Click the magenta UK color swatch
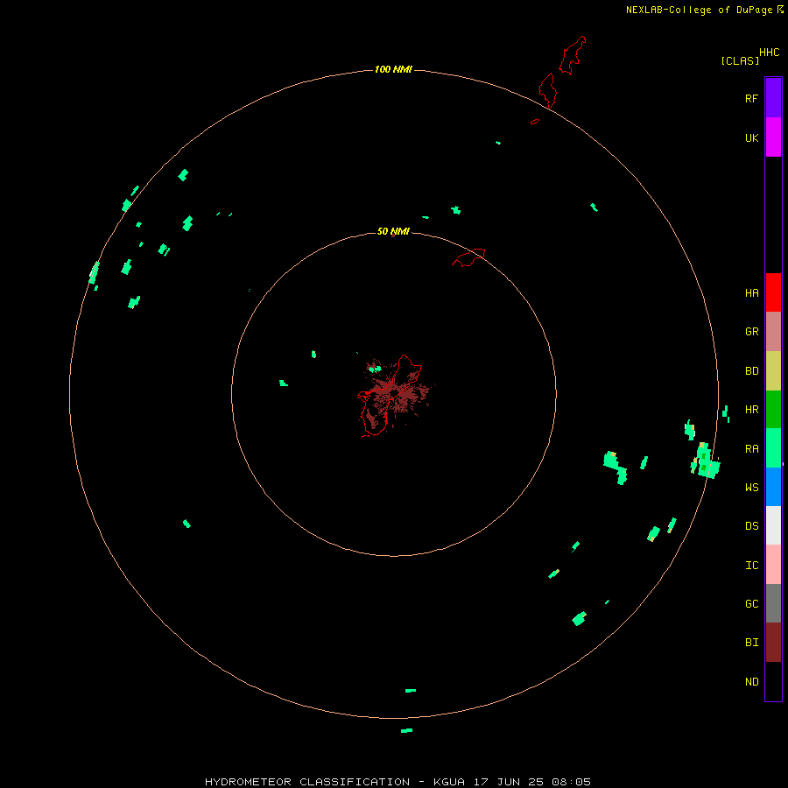 tap(773, 137)
